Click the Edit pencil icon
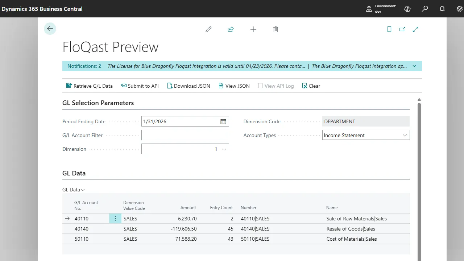Image resolution: width=464 pixels, height=261 pixels. (208, 29)
